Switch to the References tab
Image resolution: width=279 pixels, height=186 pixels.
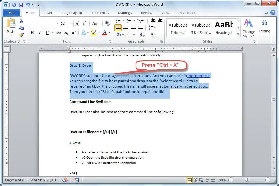[x=100, y=13]
